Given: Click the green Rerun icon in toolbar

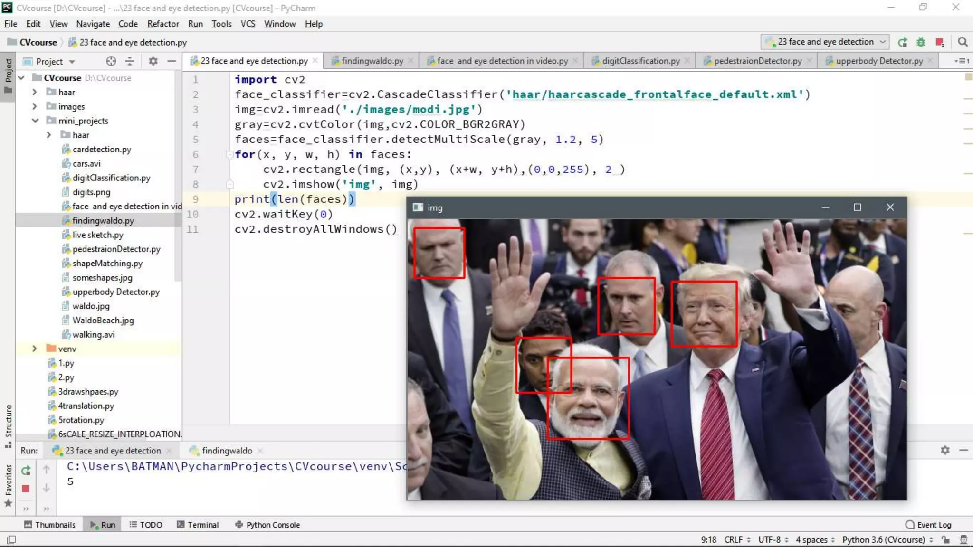Looking at the screenshot, I should (x=903, y=42).
